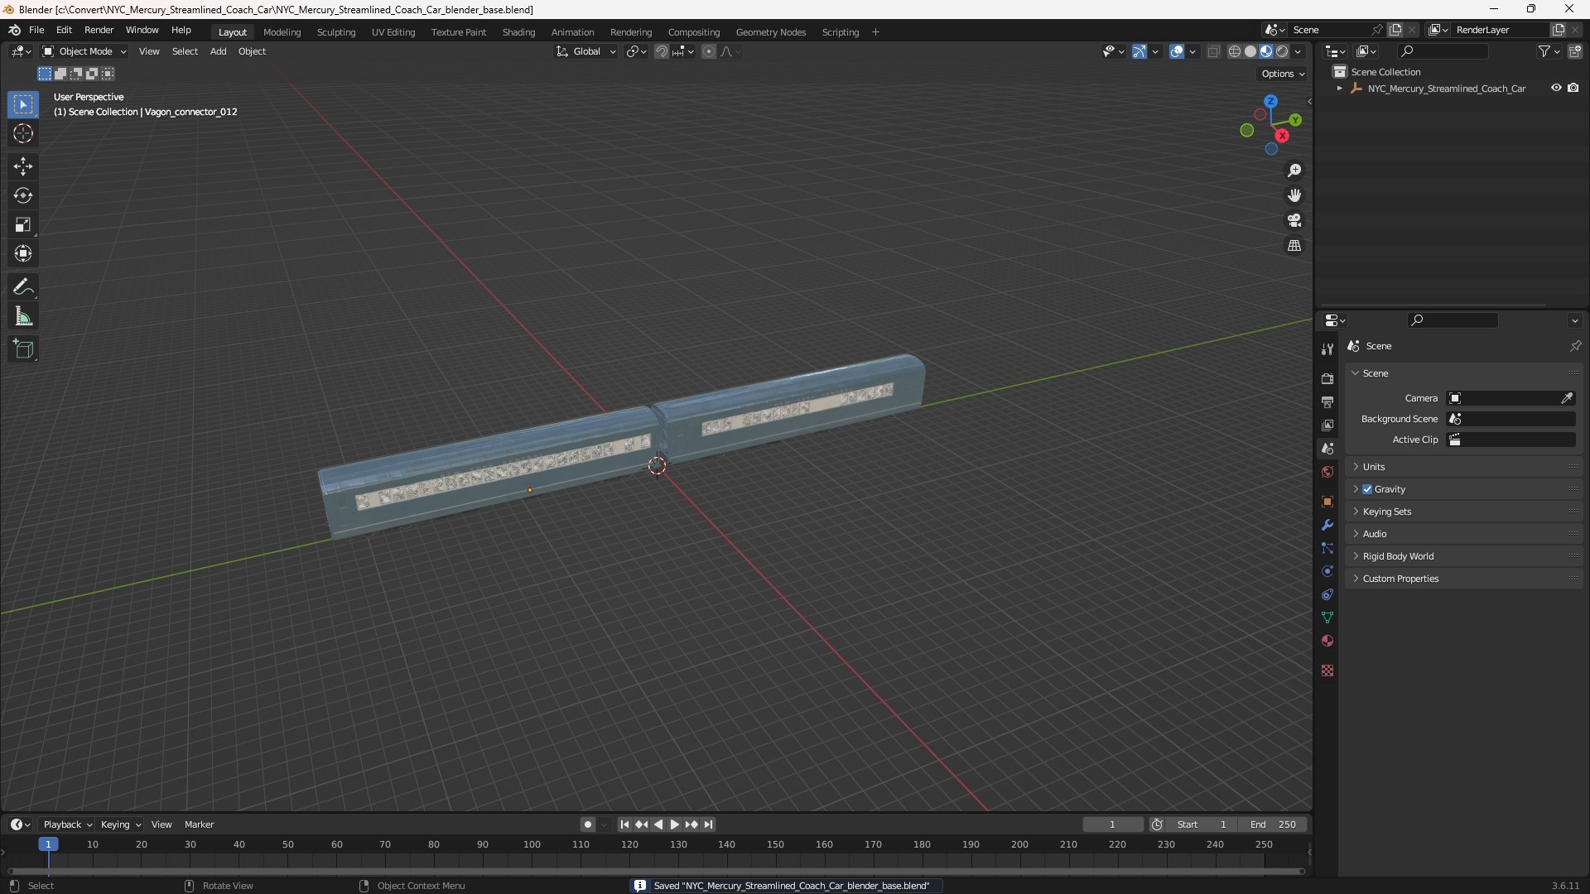Switch perspective/orthographic grid icon

(1294, 246)
